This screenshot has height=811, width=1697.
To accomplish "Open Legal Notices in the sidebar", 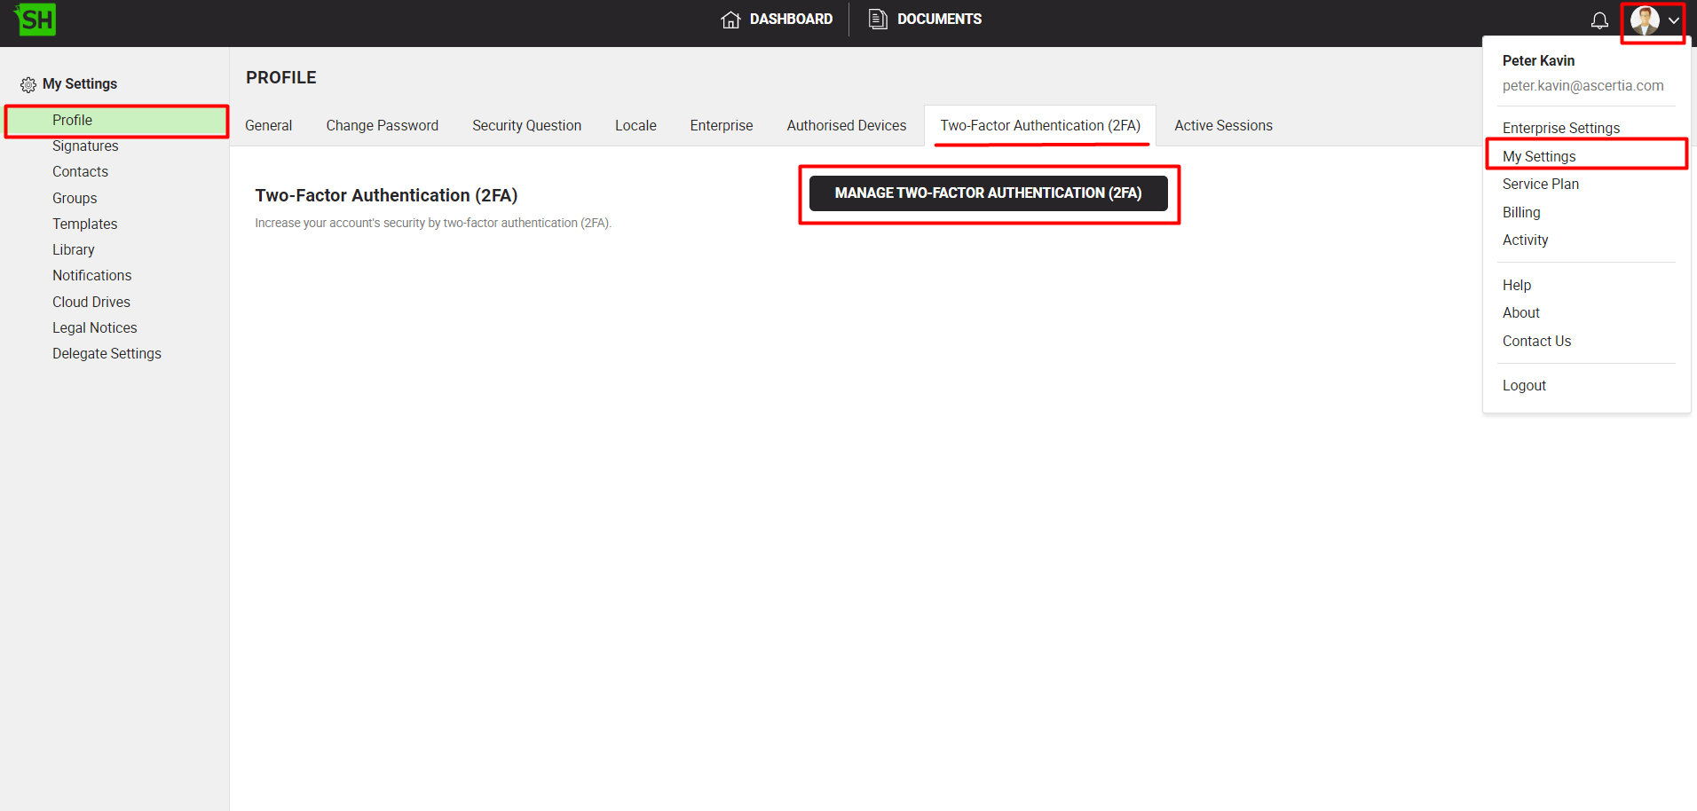I will (x=94, y=328).
